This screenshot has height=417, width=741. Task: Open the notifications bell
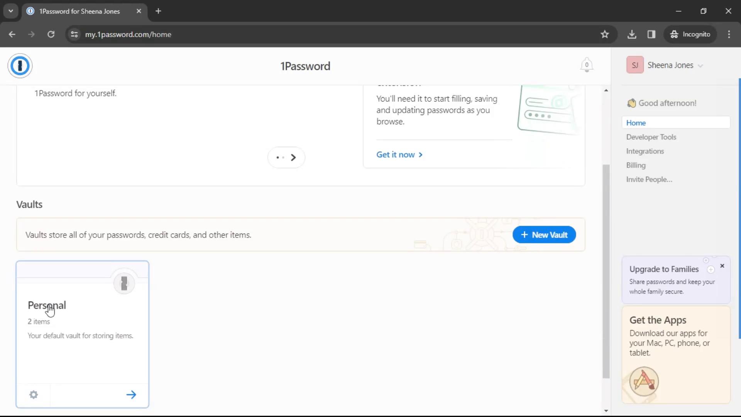point(587,65)
